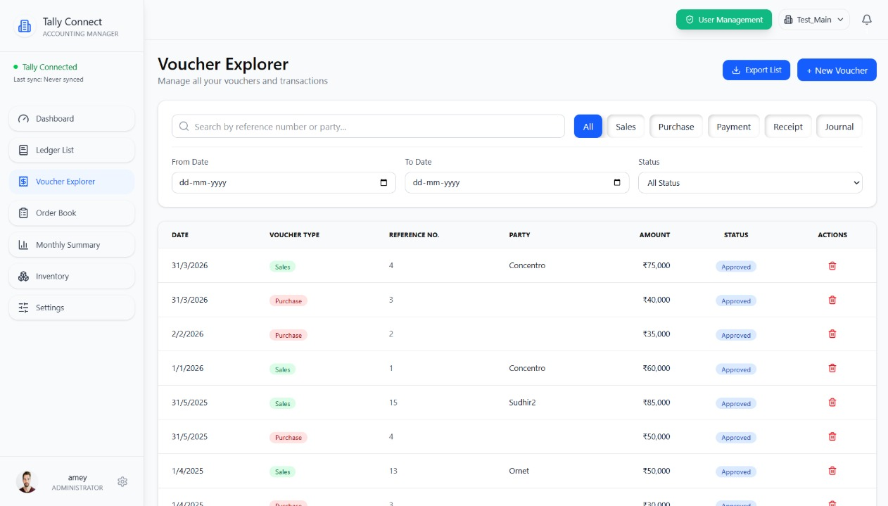Filter vouchers by Journal

coord(839,127)
